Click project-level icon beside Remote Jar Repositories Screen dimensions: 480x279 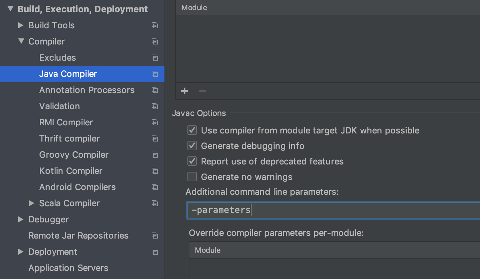click(x=155, y=236)
